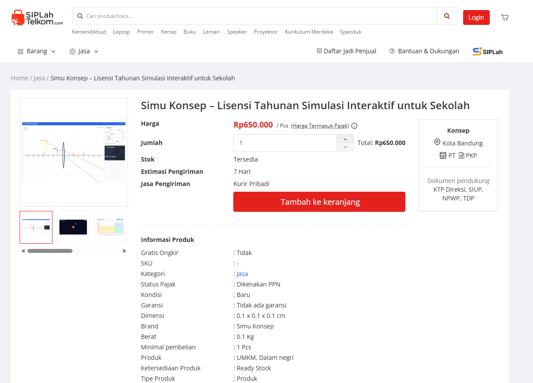Click the info icon beside Harga Termasuk Pajak
Image resolution: width=533 pixels, height=383 pixels.
pyautogui.click(x=354, y=126)
